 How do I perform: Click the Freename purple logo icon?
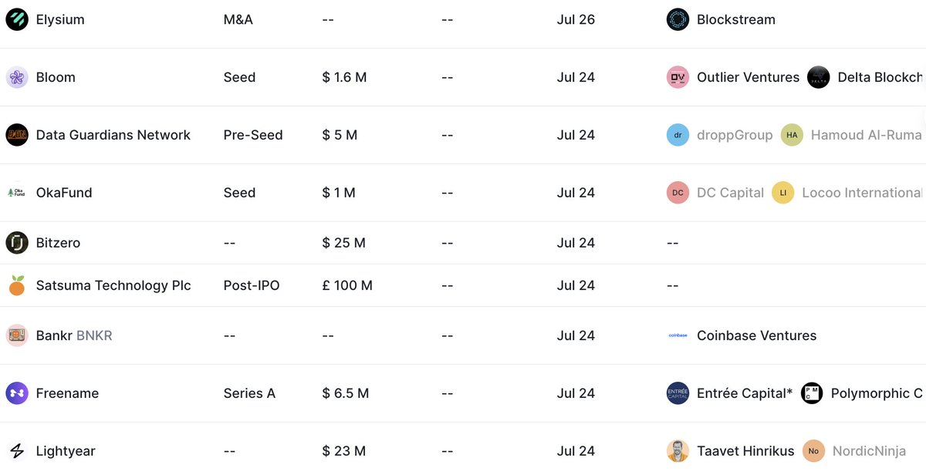click(x=17, y=393)
